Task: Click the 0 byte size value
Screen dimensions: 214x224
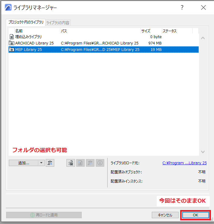Action: pos(156,37)
